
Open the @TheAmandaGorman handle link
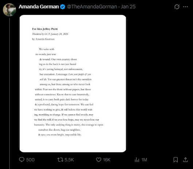92,7
